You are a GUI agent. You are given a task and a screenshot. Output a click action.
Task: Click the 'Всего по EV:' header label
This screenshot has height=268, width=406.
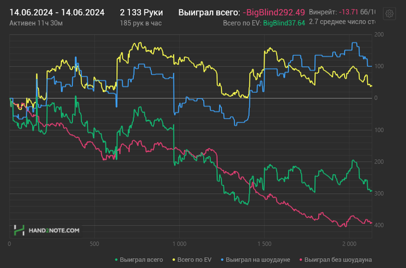click(x=242, y=23)
